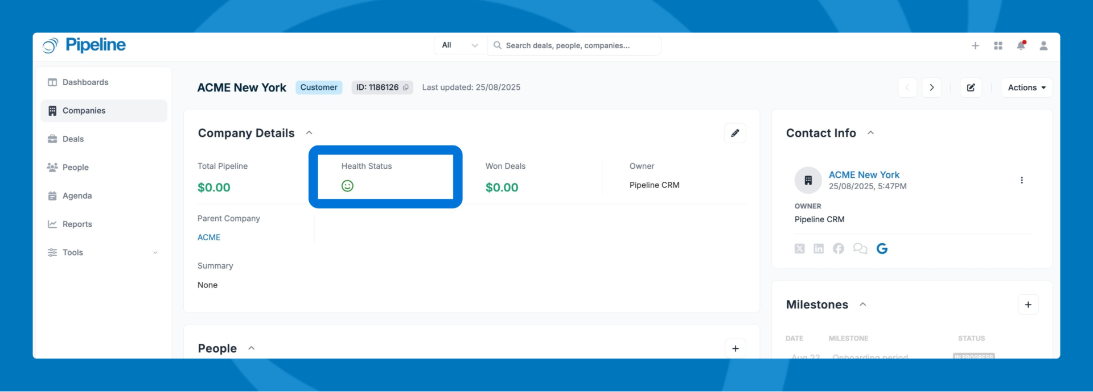Image resolution: width=1093 pixels, height=392 pixels.
Task: Open Reports in the sidebar
Action: pos(104,224)
